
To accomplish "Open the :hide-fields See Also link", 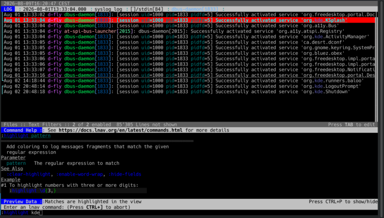I will [x=125, y=174].
